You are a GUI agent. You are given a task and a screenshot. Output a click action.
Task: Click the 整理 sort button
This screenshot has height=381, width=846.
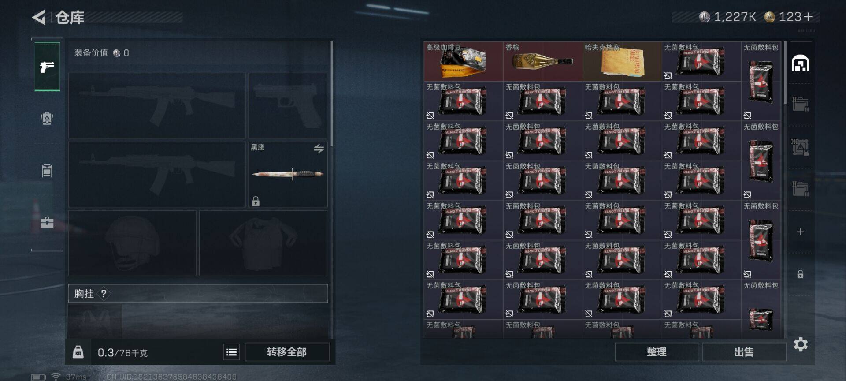pos(657,352)
